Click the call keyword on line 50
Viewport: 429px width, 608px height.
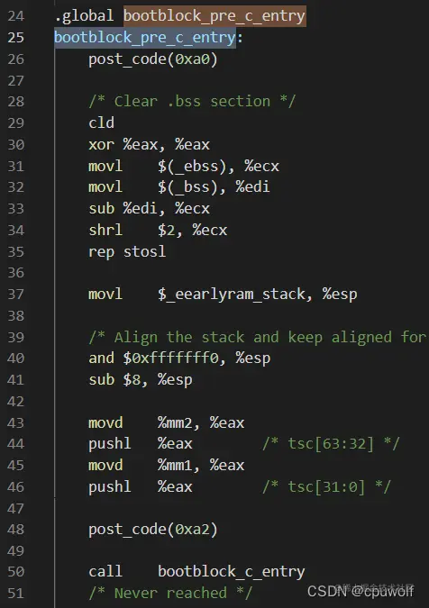[x=105, y=572]
